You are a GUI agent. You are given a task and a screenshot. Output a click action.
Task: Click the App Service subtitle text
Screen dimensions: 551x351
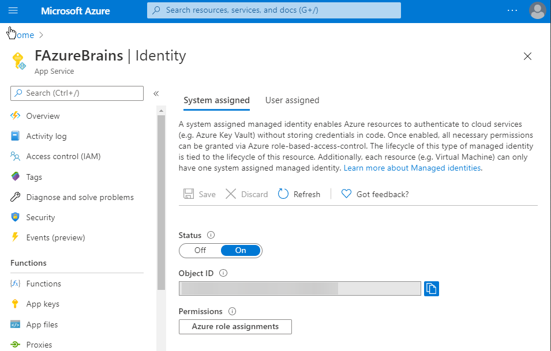pyautogui.click(x=54, y=71)
